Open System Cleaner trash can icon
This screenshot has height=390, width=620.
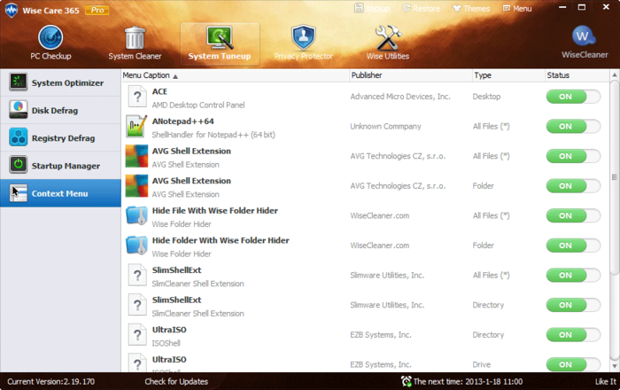coord(135,37)
